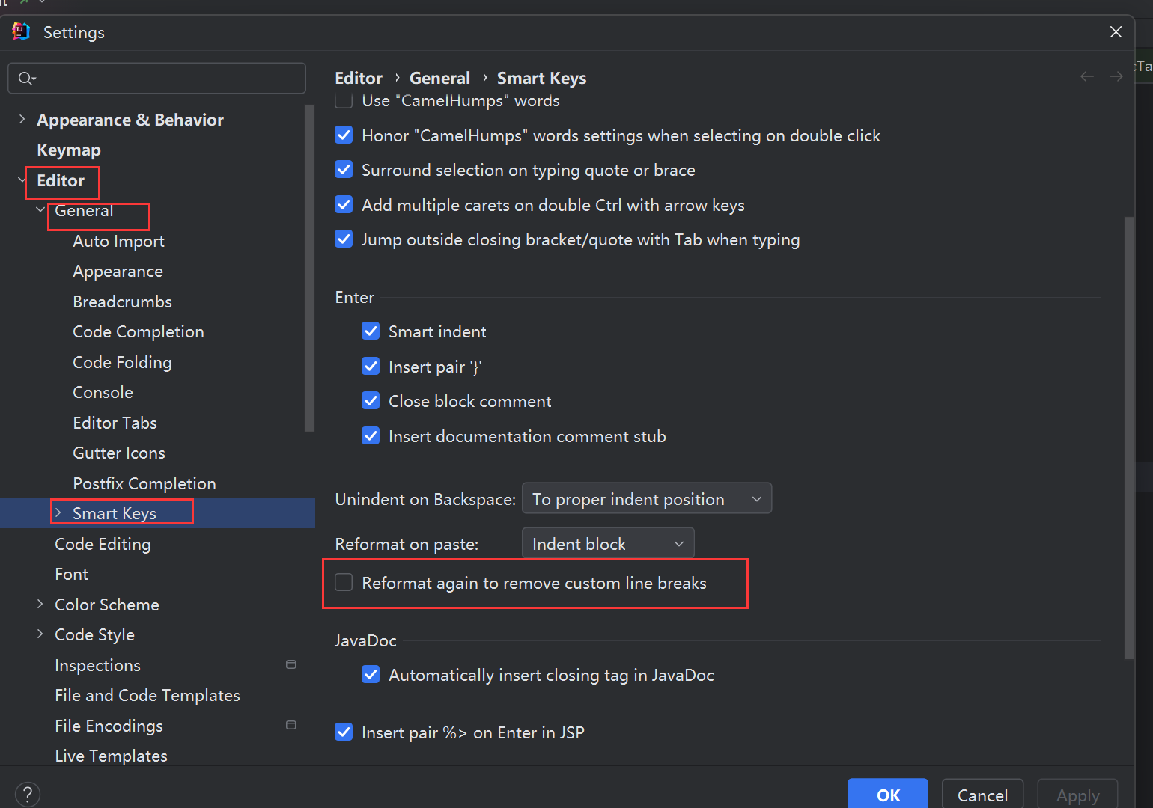Image resolution: width=1153 pixels, height=808 pixels.
Task: Click the search magnifier icon
Action: coord(26,79)
